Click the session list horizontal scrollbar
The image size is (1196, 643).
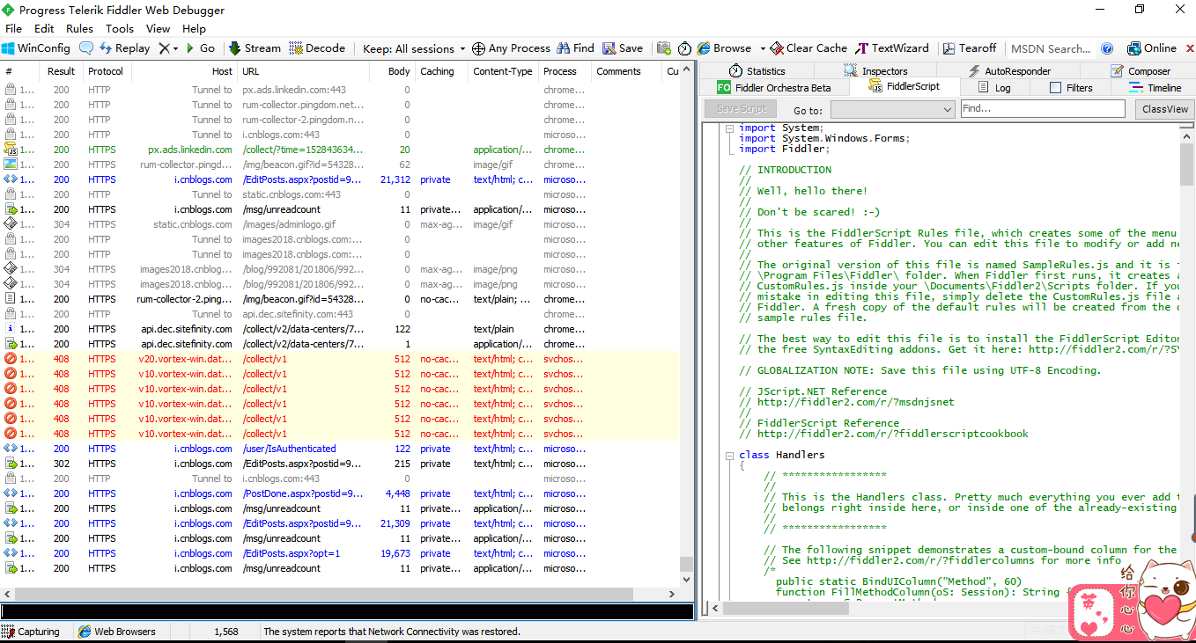click(x=340, y=594)
